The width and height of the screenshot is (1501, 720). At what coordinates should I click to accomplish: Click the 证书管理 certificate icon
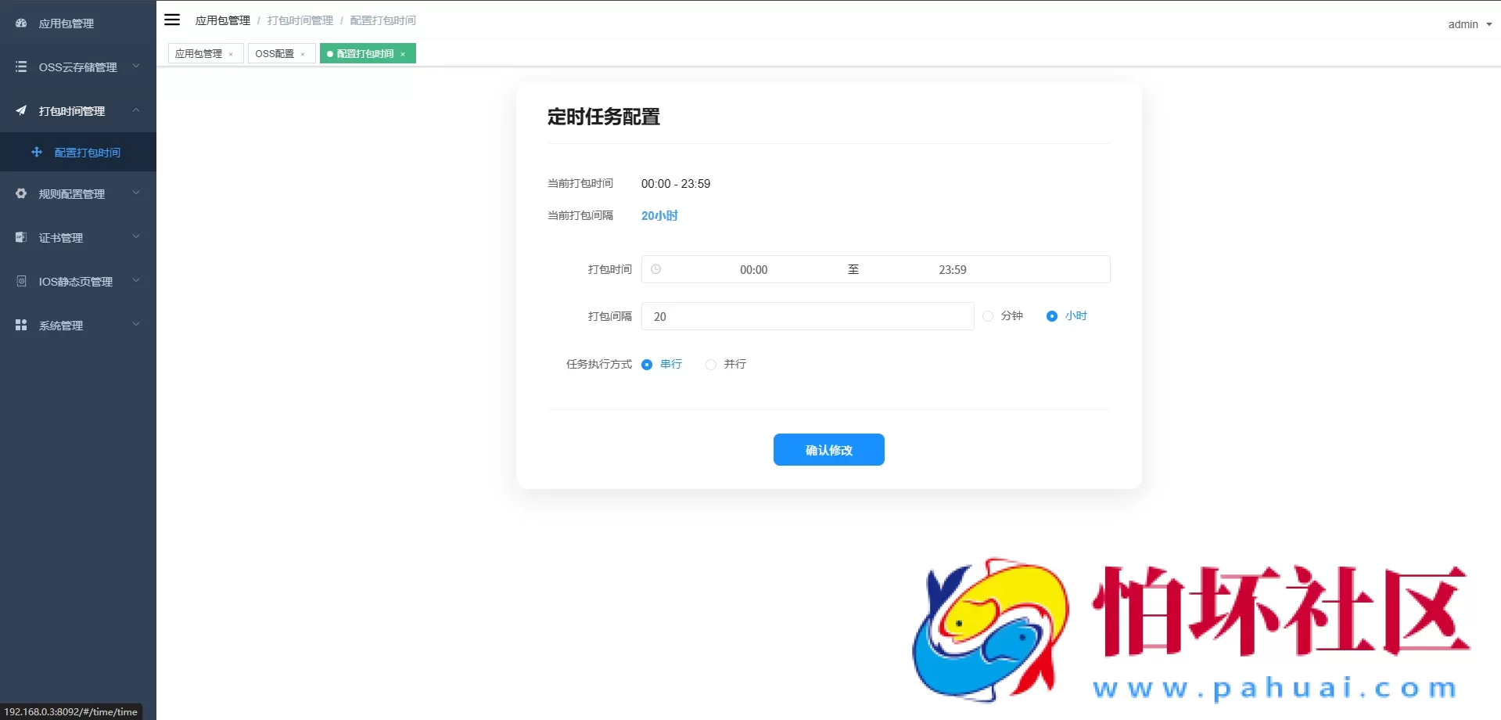click(20, 237)
